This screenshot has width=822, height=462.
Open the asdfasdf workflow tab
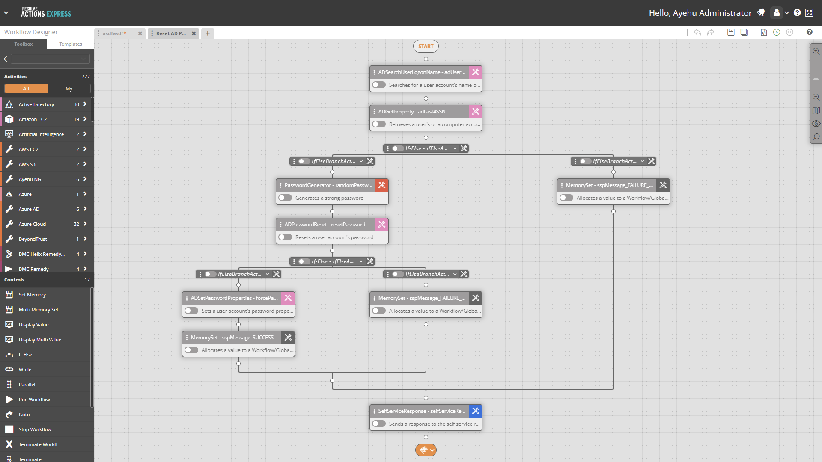point(114,33)
